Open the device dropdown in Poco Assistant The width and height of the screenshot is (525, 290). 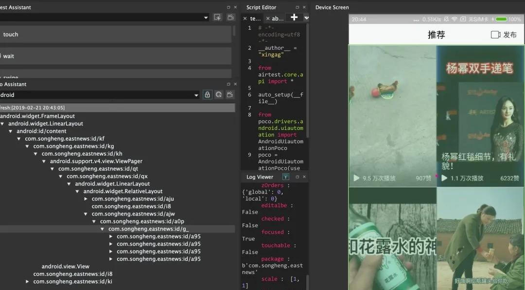pos(196,95)
